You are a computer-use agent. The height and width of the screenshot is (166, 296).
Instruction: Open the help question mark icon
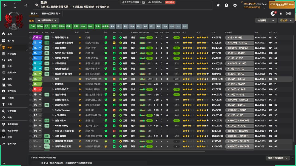(x=226, y=5)
